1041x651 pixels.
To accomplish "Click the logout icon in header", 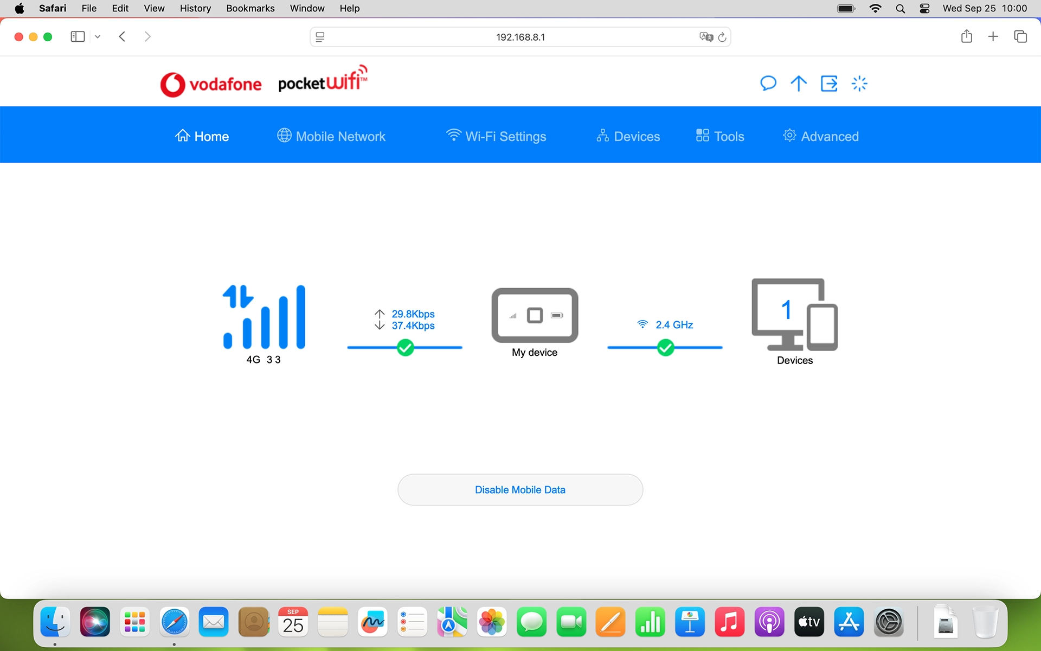I will [x=829, y=84].
